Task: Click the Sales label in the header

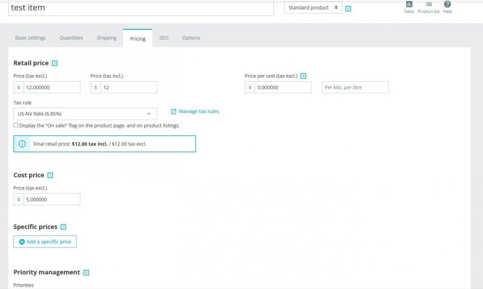Action: pyautogui.click(x=409, y=12)
